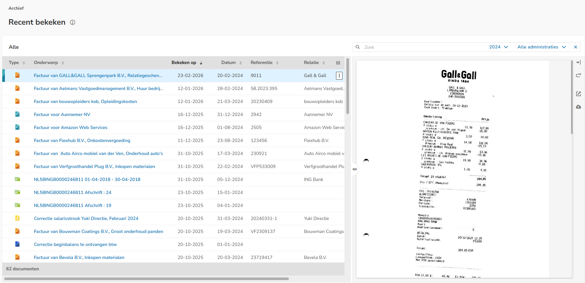The width and height of the screenshot is (585, 283).
Task: Sort the table by Referentie column
Action: point(265,63)
